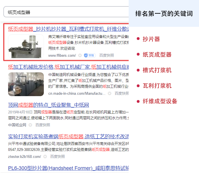199x178 pixels.
Task: Click the lab machine thumbnail in first result
Action: pyautogui.click(x=26, y=46)
